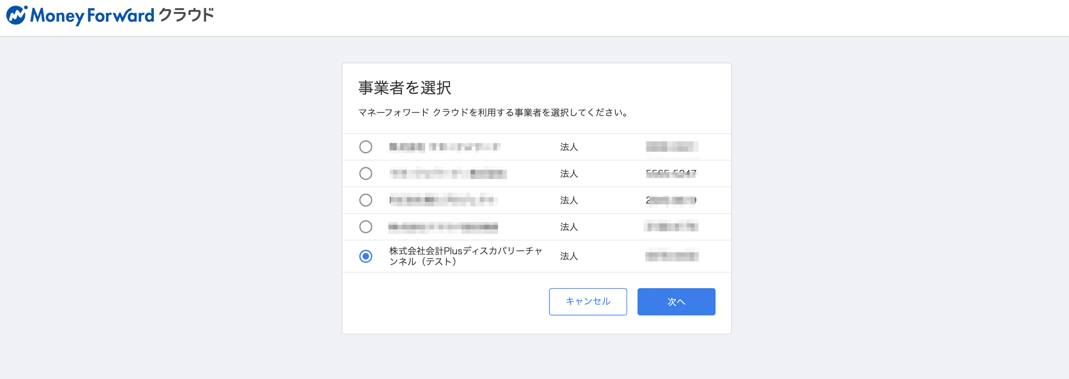Click the キャンセル button

pyautogui.click(x=588, y=302)
